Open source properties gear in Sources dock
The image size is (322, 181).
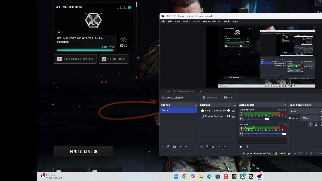(x=213, y=147)
